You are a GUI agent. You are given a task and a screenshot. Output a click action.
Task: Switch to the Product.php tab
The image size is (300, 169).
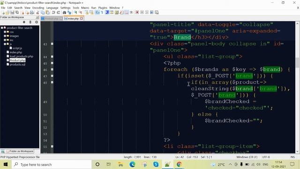[52, 19]
